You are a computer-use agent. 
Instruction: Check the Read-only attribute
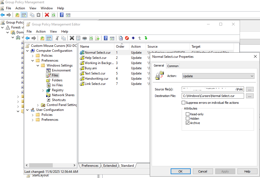(187, 114)
